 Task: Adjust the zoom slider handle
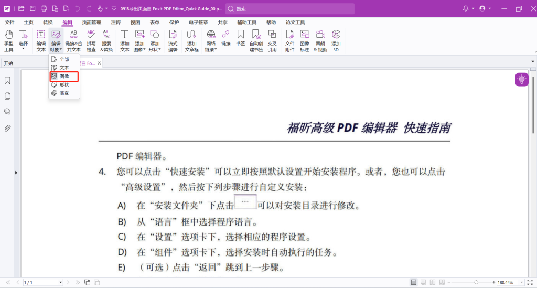476,282
